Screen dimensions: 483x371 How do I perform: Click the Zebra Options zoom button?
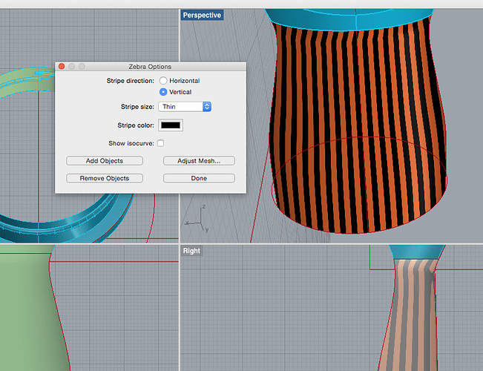(82, 67)
